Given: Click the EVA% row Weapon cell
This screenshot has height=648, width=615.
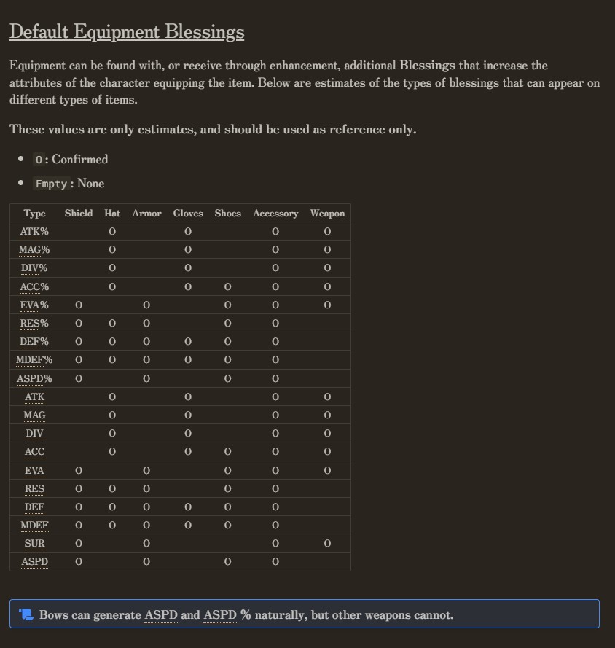Looking at the screenshot, I should (327, 305).
